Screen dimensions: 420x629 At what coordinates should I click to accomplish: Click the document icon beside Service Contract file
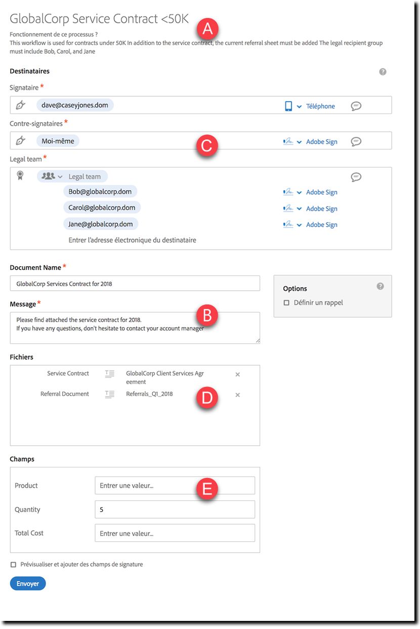tap(110, 374)
